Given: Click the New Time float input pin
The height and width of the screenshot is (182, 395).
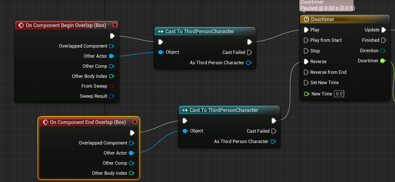Looking at the screenshot, I should [307, 94].
